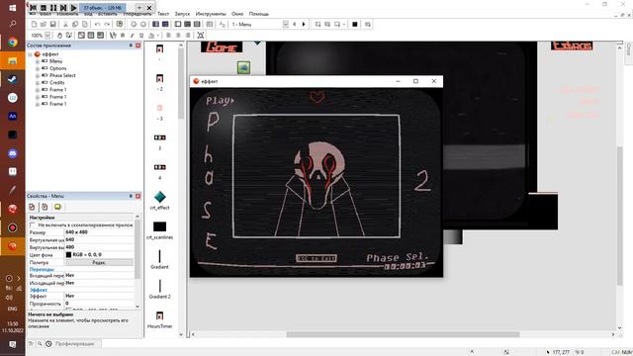Select the crt_effect object in object list
Image resolution: width=633 pixels, height=356 pixels.
pyautogui.click(x=160, y=200)
